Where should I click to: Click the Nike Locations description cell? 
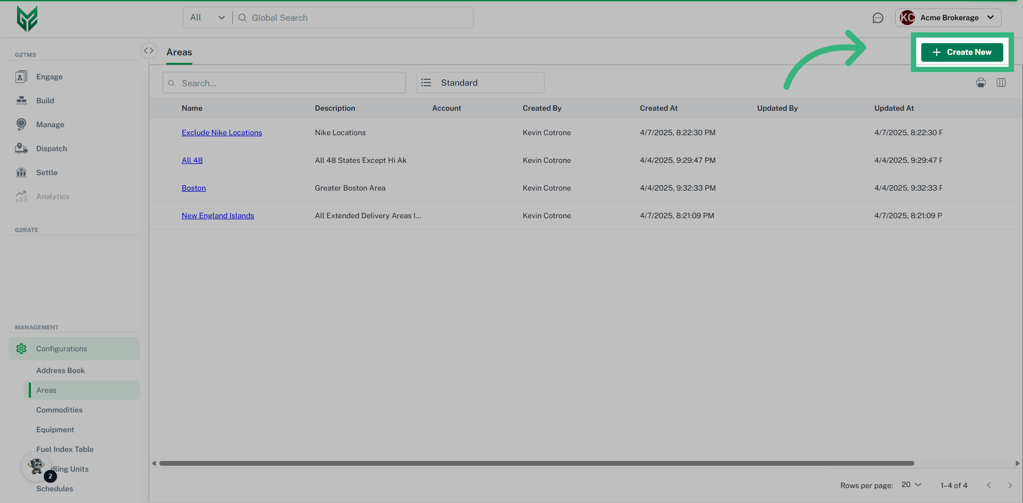(x=340, y=133)
